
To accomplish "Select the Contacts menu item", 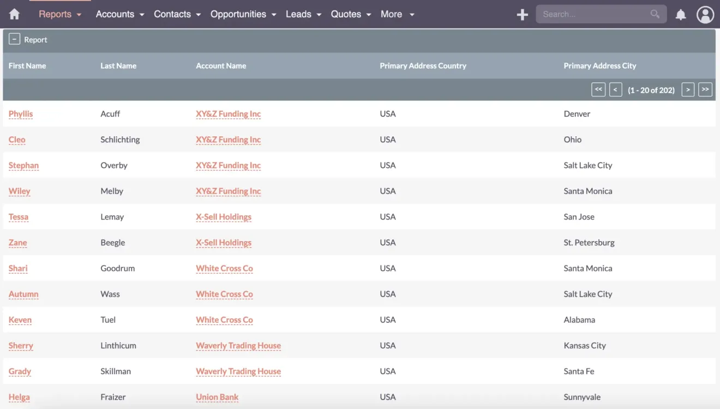I will pos(172,14).
